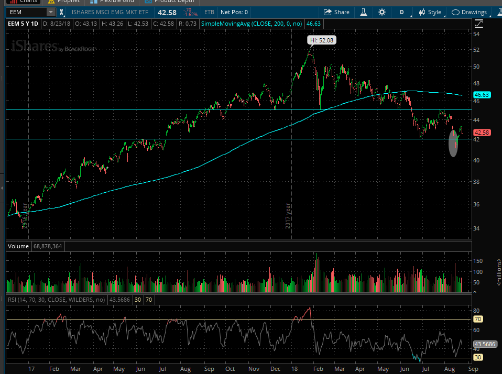Click the EEM 5 Y 1D chart label
The image size is (502, 374).
point(23,24)
